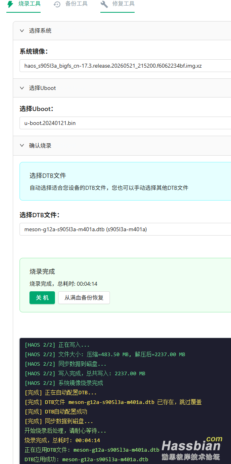The image size is (231, 464).
Task: Open the u-boot.20240121.bin dropdown
Action: [x=125, y=123]
